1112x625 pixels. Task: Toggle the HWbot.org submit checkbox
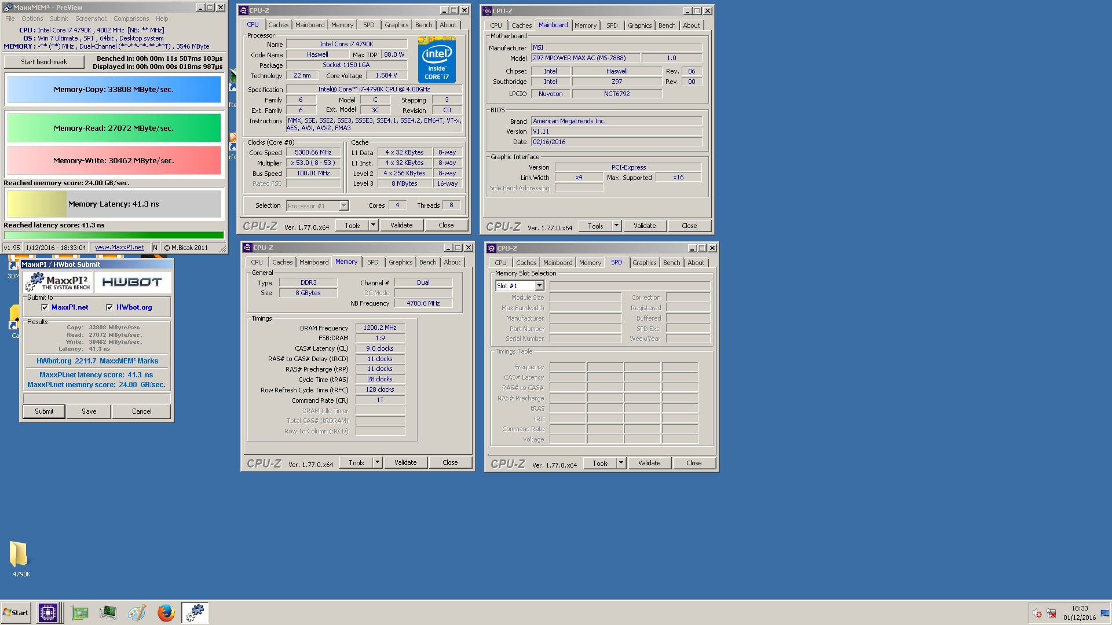[109, 307]
